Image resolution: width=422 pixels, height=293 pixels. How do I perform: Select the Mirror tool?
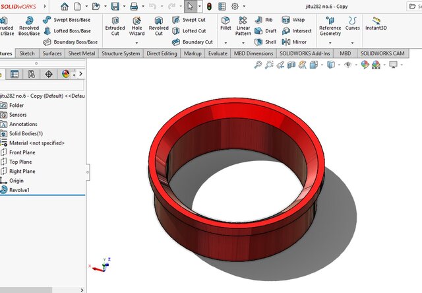[x=294, y=42]
